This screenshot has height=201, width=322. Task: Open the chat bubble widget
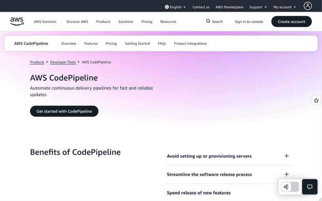pos(310,187)
